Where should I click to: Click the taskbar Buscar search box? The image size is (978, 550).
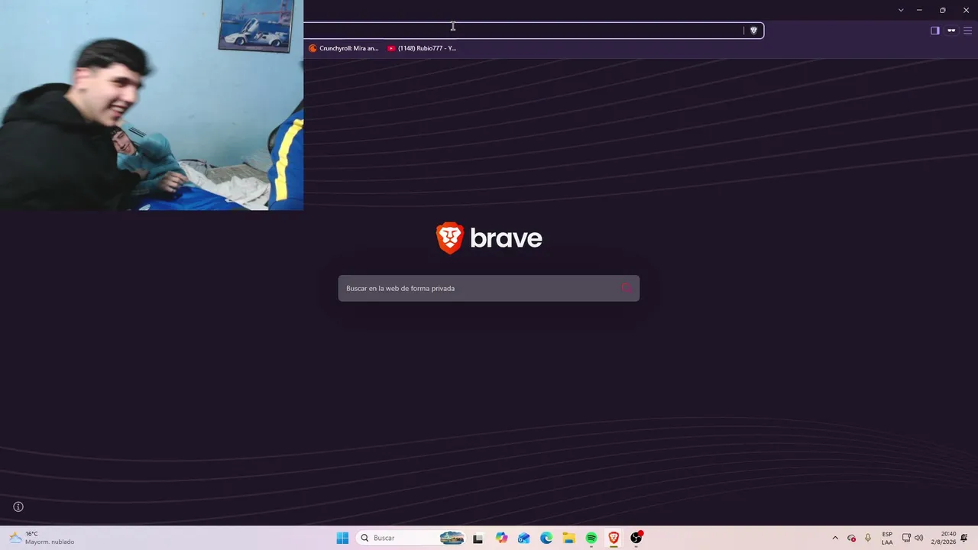(411, 538)
